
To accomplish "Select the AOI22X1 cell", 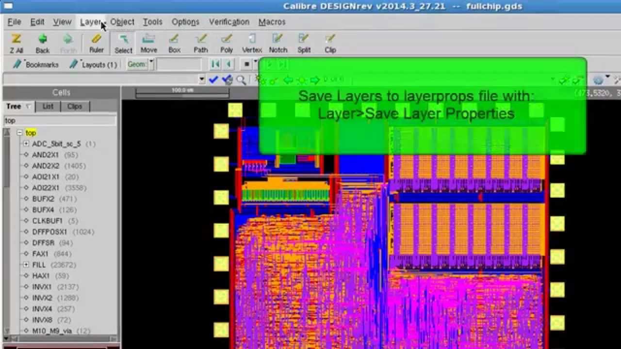I will (46, 188).
